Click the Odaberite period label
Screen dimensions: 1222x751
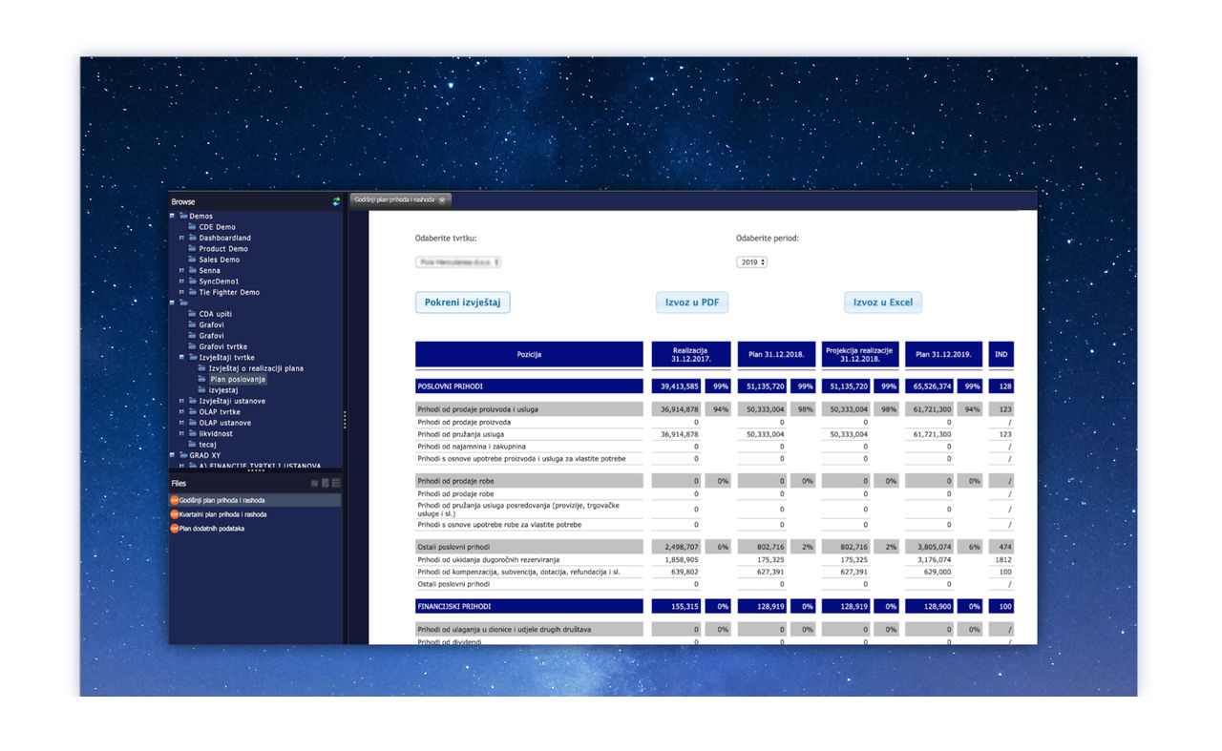pos(768,238)
